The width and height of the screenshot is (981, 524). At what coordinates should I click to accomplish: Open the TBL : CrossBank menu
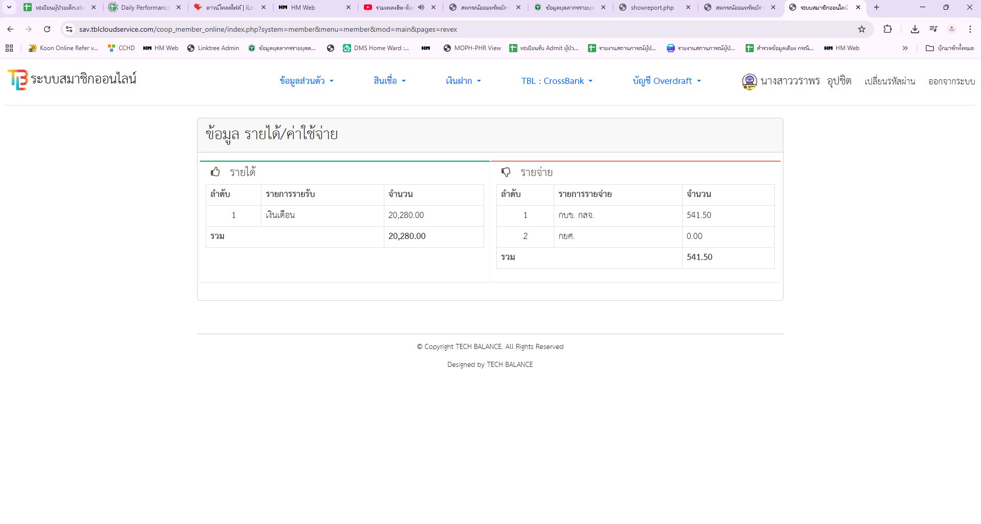click(556, 81)
